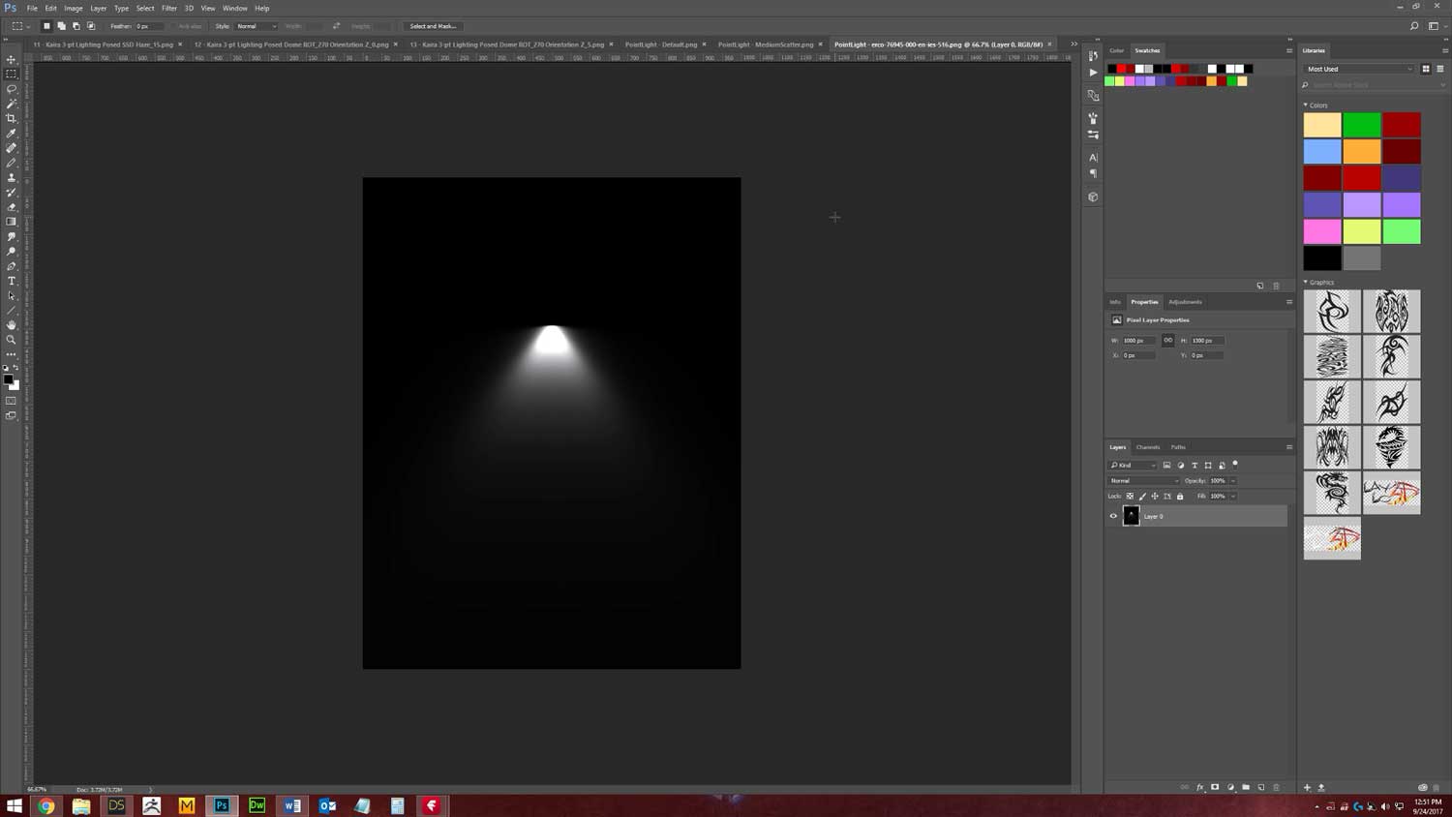Create new adjustment layer icon
Image resolution: width=1452 pixels, height=817 pixels.
click(1230, 787)
